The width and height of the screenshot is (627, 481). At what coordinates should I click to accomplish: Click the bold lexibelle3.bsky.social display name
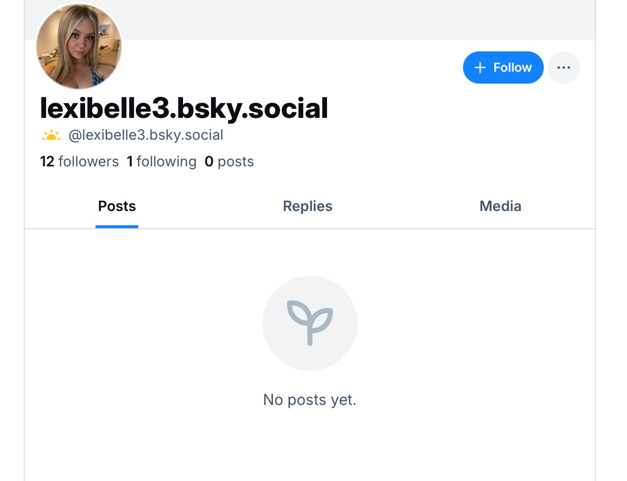pyautogui.click(x=184, y=108)
